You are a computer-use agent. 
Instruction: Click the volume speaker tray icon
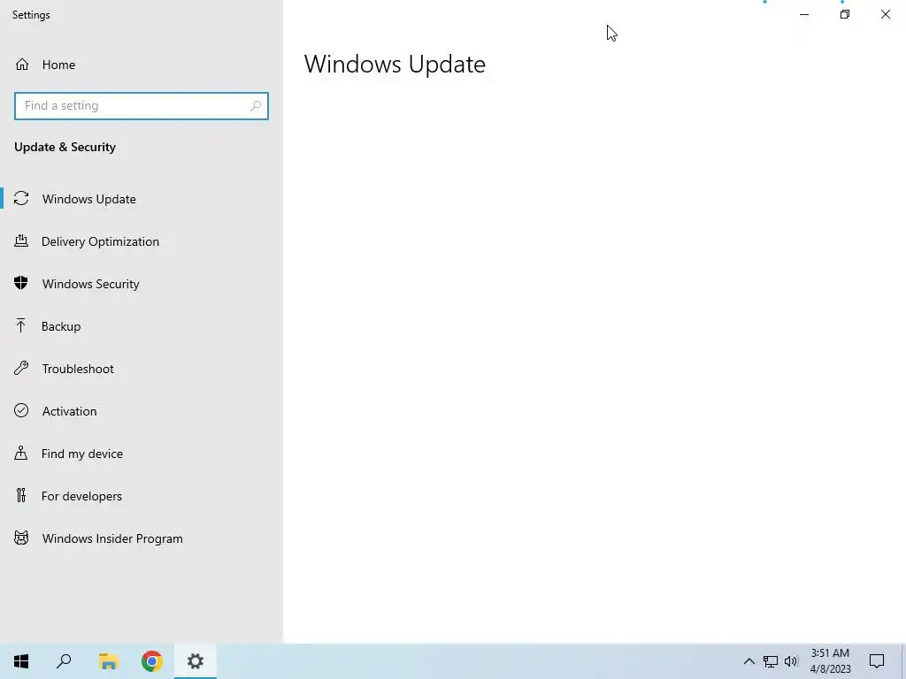coord(791,661)
